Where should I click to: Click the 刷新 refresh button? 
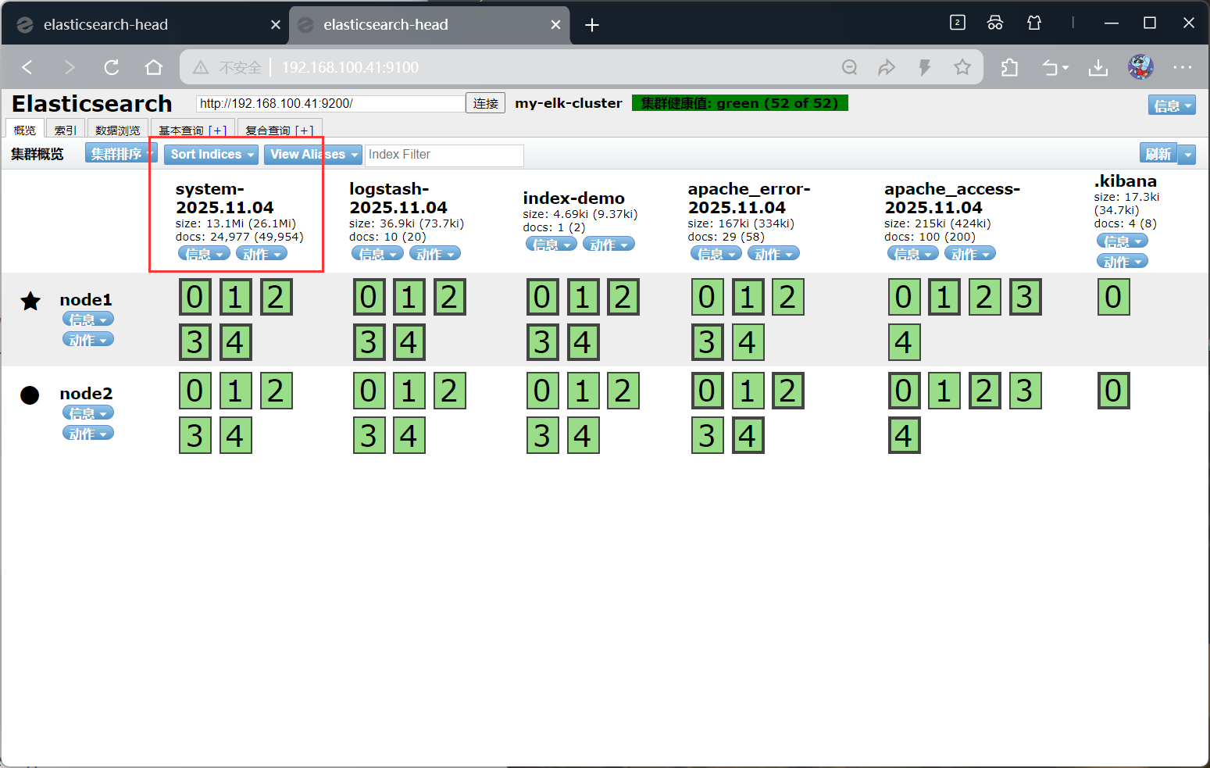click(1158, 153)
